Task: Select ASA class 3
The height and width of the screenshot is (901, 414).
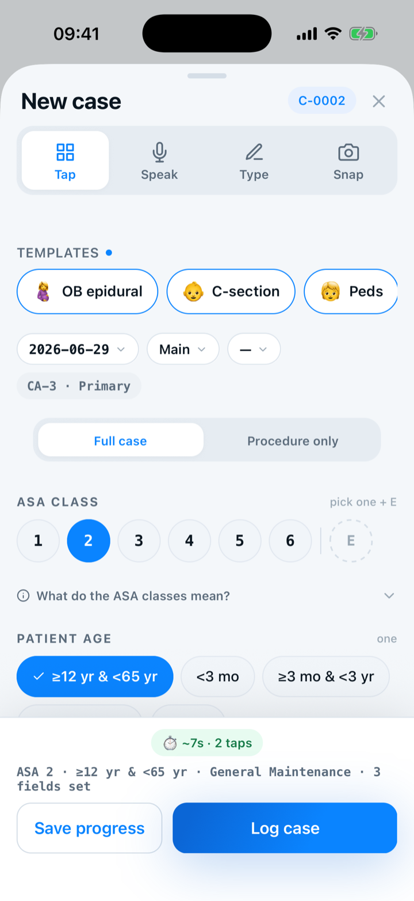Action: click(139, 541)
